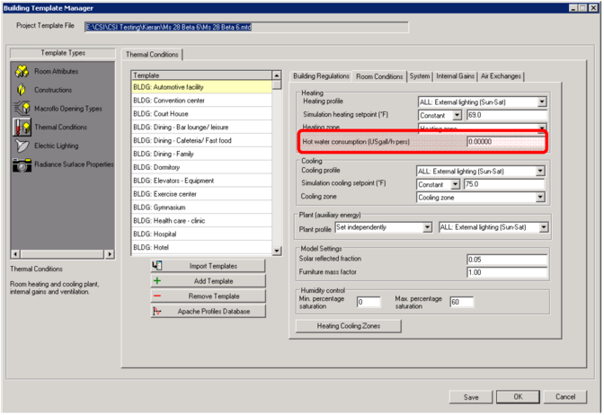
Task: Expand Plant profile Set independently dropdown
Action: pyautogui.click(x=428, y=228)
